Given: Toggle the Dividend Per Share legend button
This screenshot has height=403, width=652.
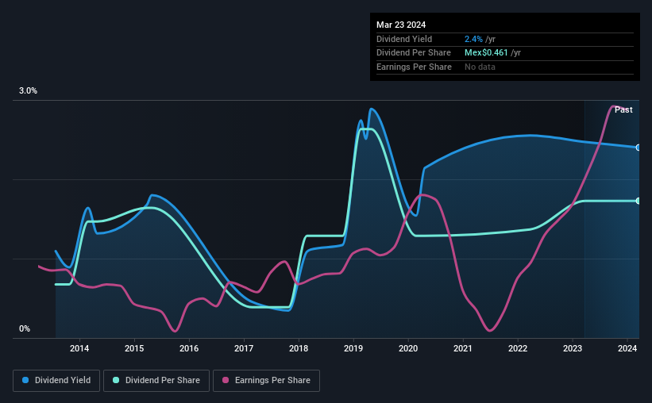Looking at the screenshot, I should [x=156, y=381].
